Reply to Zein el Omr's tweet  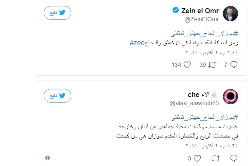point(234,65)
